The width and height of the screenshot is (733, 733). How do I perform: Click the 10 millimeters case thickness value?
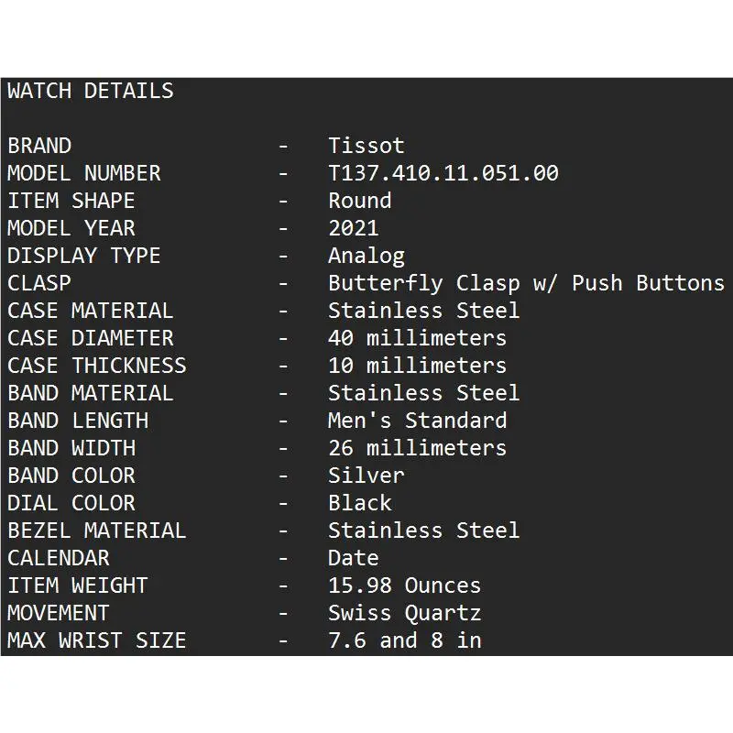click(417, 366)
